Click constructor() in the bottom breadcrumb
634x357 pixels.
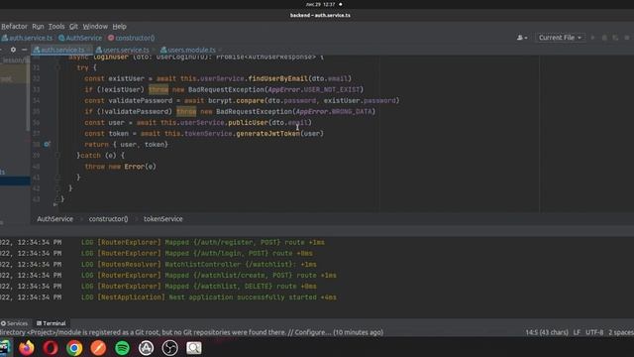pos(108,219)
